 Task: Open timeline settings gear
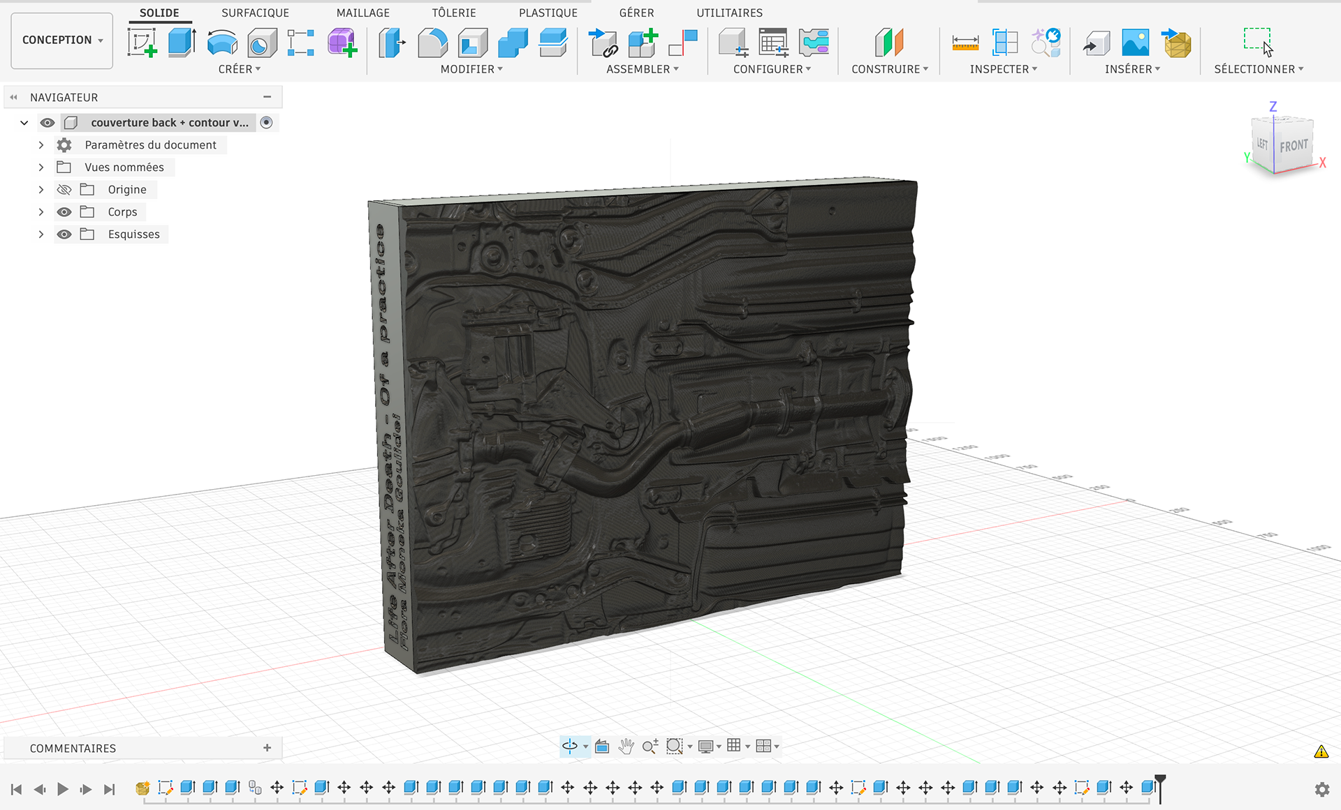(x=1321, y=789)
